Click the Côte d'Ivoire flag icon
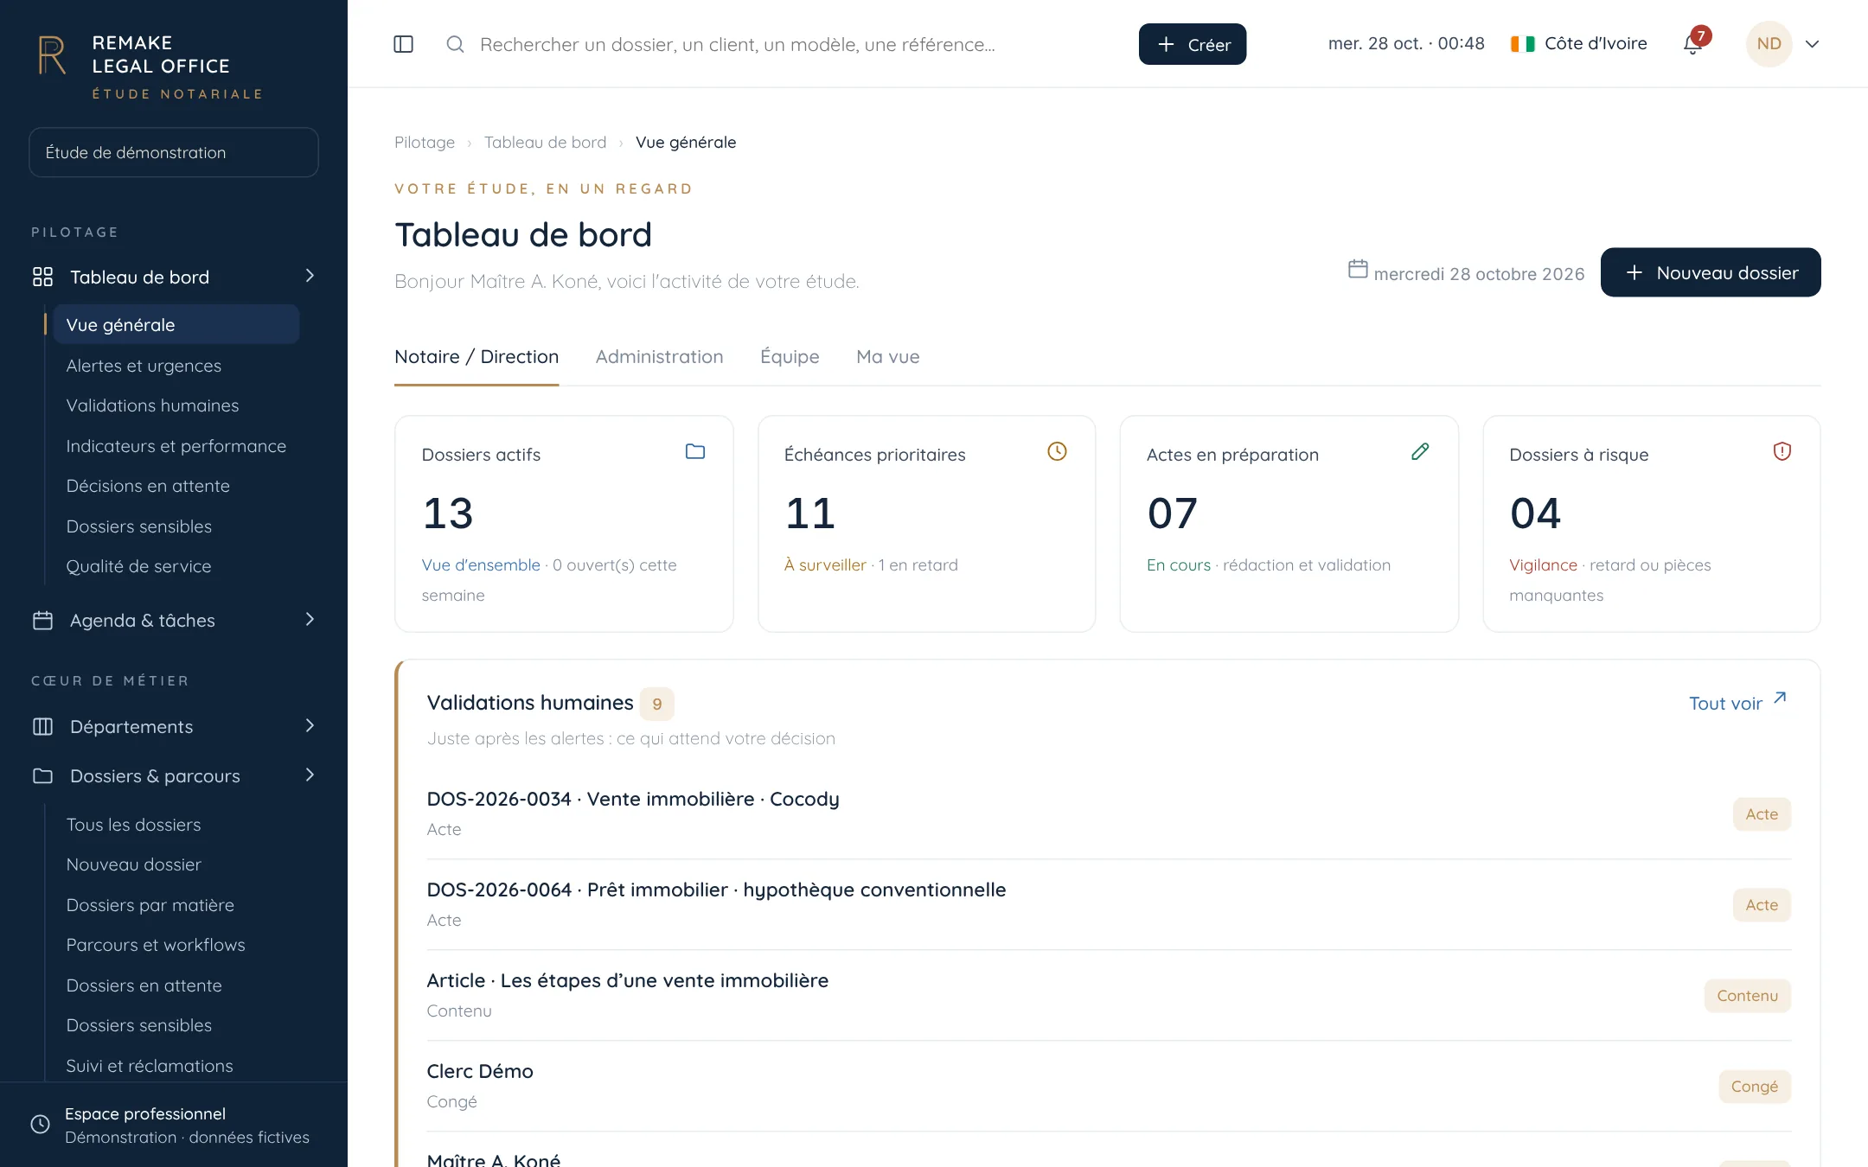Screen dimensions: 1868x1167 [x=1522, y=44]
